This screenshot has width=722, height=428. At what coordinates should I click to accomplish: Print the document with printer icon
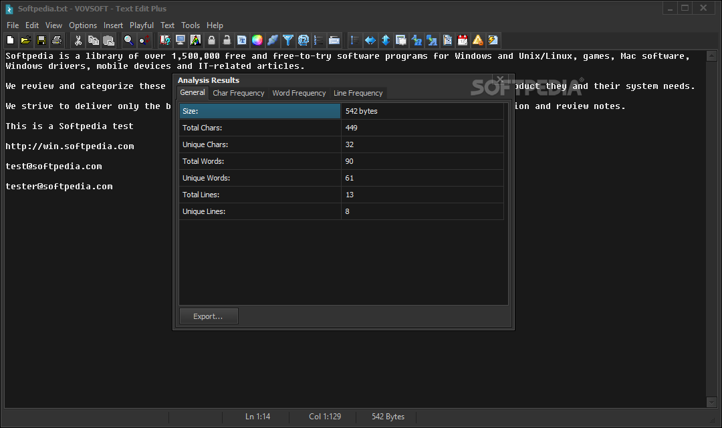57,41
